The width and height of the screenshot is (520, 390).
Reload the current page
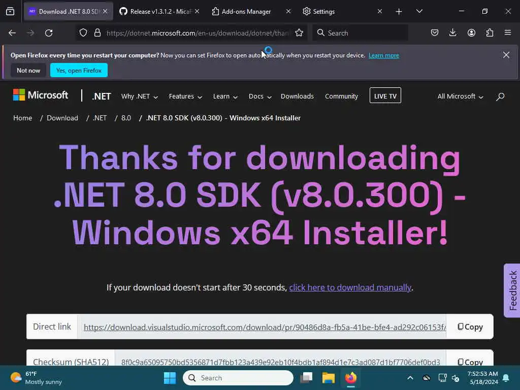tap(49, 33)
